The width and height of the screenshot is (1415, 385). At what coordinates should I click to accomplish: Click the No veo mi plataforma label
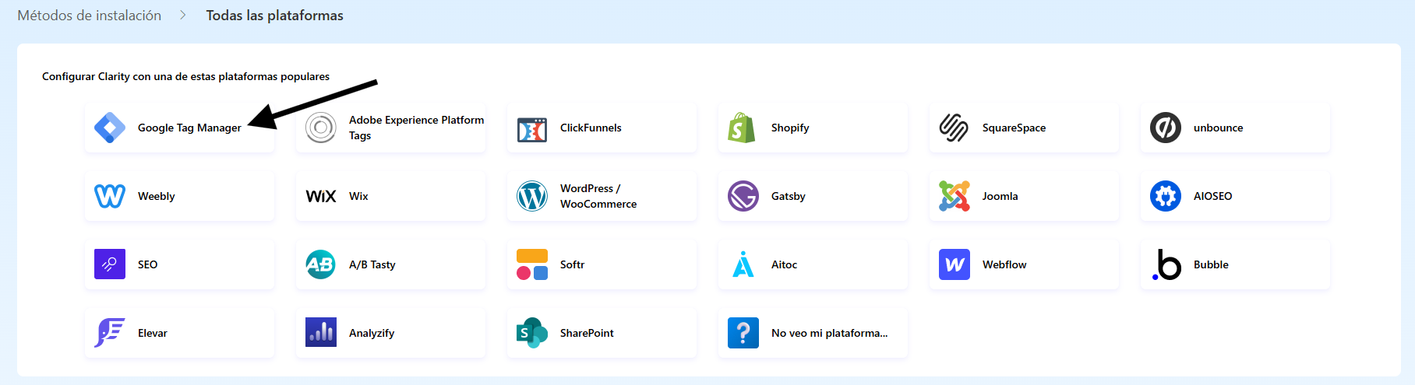pyautogui.click(x=830, y=333)
